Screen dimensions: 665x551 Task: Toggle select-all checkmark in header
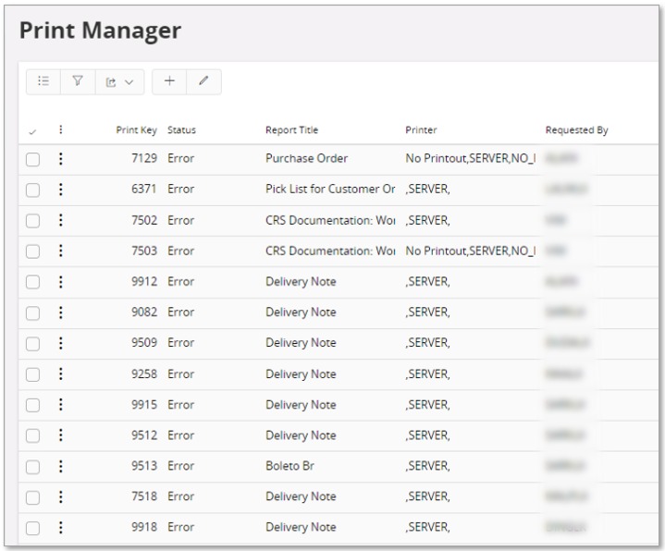click(32, 131)
